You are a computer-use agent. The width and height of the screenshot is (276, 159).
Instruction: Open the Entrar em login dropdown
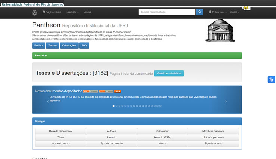[218, 12]
